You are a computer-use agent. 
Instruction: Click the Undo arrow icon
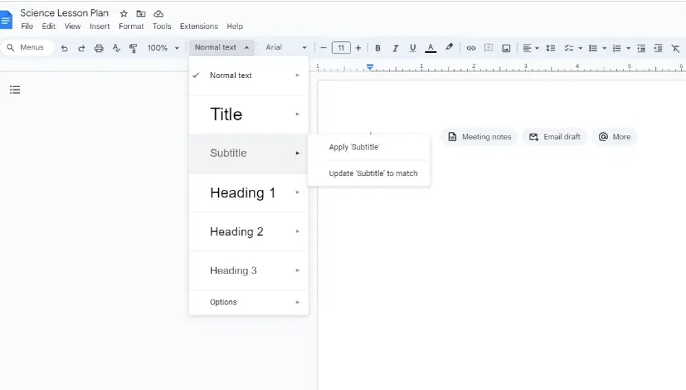[x=64, y=48]
